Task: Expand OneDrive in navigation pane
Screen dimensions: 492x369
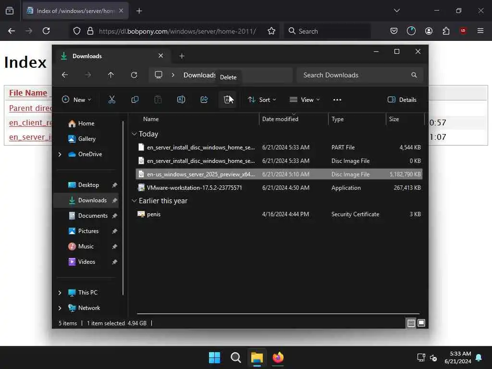Action: (x=60, y=154)
